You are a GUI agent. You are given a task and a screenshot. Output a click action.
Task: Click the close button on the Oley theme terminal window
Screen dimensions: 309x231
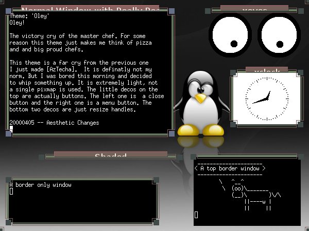click(8, 11)
